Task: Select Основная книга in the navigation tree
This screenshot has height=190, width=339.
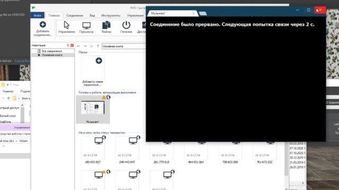Action: tap(52, 55)
